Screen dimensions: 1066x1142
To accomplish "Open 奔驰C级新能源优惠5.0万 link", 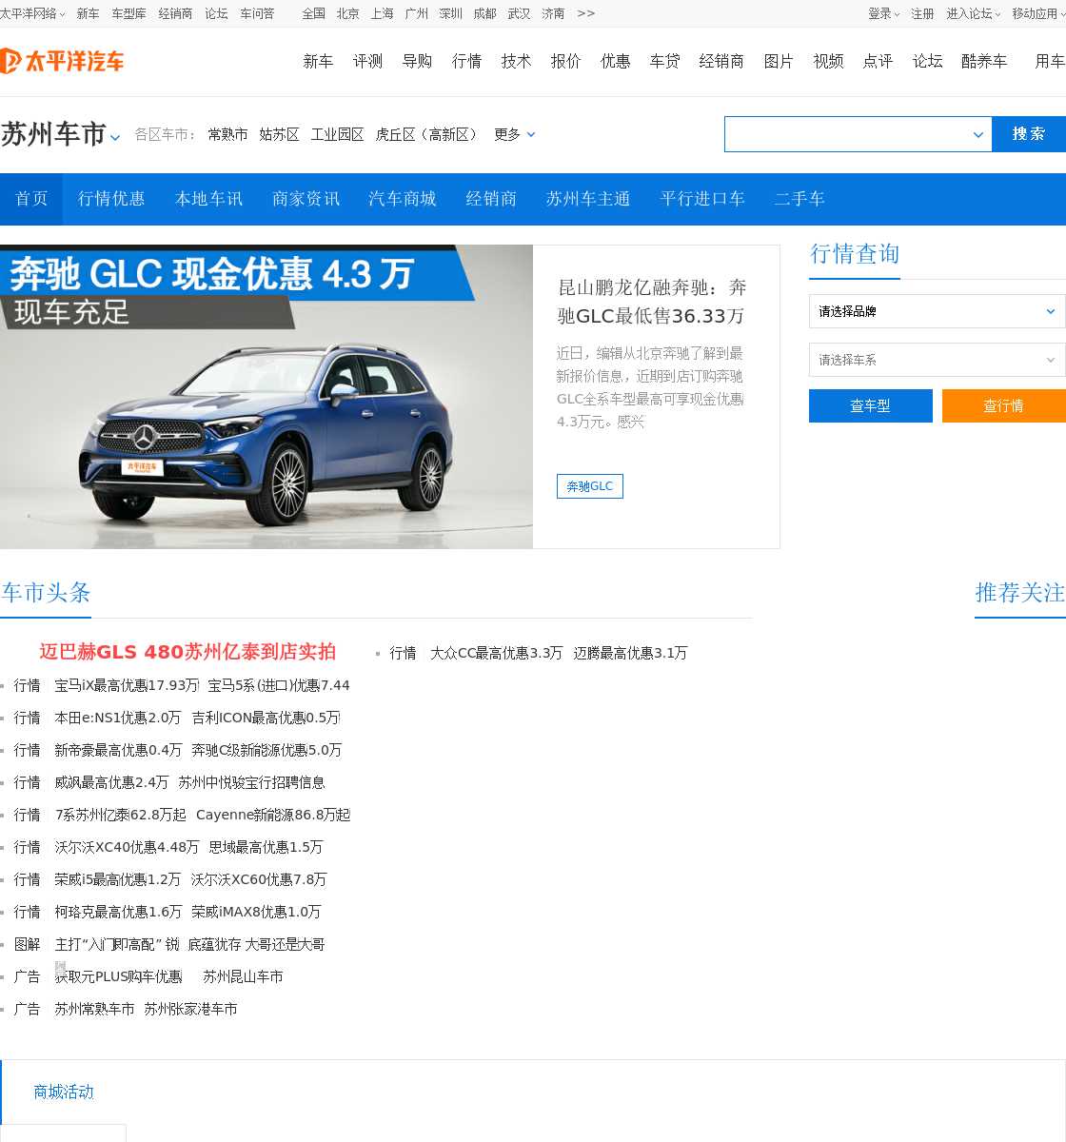I will [x=266, y=750].
